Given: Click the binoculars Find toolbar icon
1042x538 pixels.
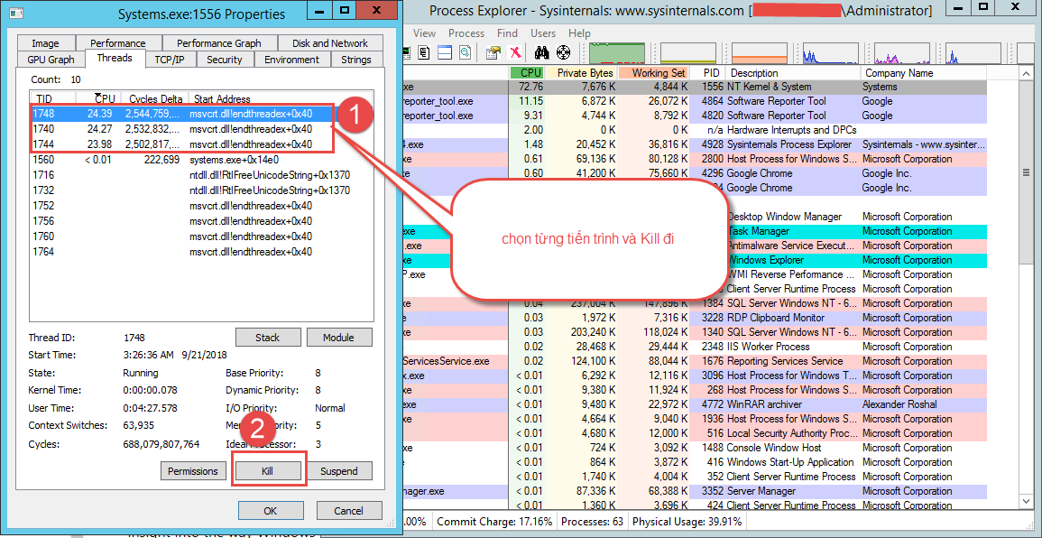Looking at the screenshot, I should pyautogui.click(x=543, y=51).
